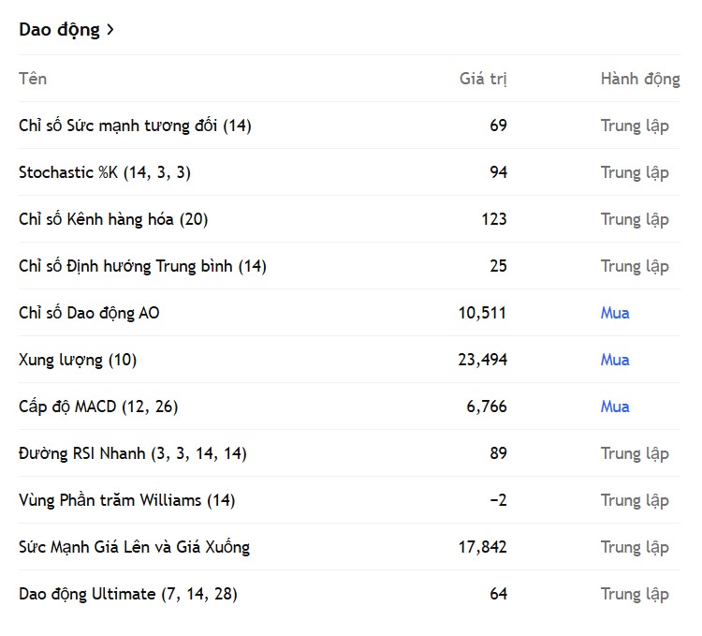Viewport: 702px width, 636px height.
Task: Open Dao động Ultimate (7, 14, 28) row
Action: click(x=350, y=594)
